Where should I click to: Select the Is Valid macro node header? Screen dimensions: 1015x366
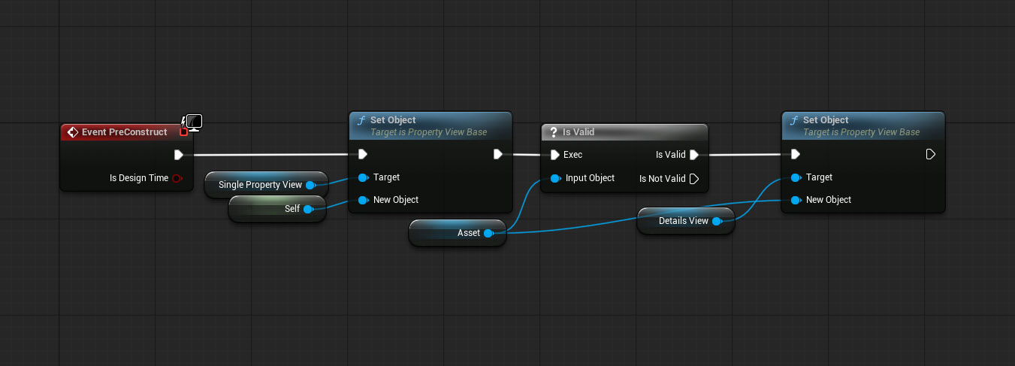tap(624, 132)
